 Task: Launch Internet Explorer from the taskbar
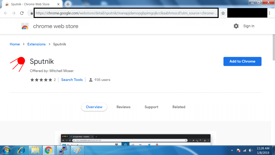(x=21, y=150)
